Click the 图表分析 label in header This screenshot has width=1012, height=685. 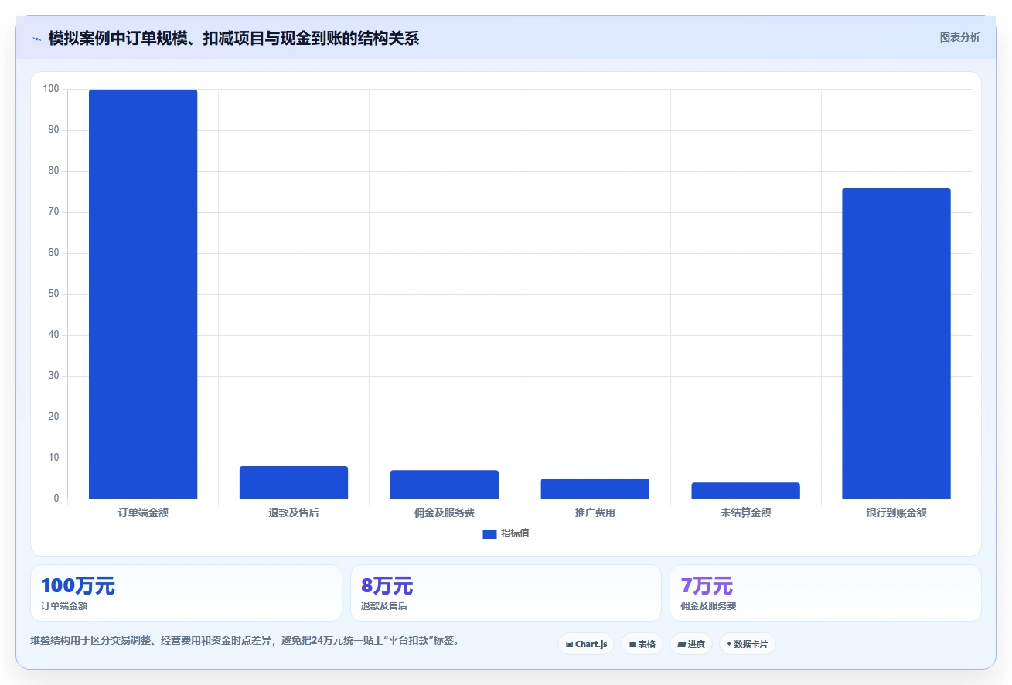[959, 37]
